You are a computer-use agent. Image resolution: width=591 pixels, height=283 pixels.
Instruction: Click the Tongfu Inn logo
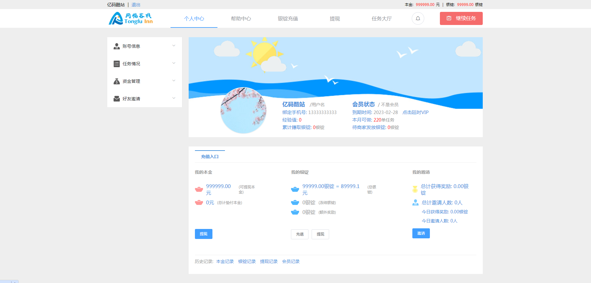(x=131, y=18)
